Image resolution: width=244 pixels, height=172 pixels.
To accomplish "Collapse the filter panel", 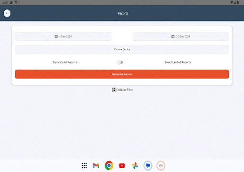I will coord(122,90).
